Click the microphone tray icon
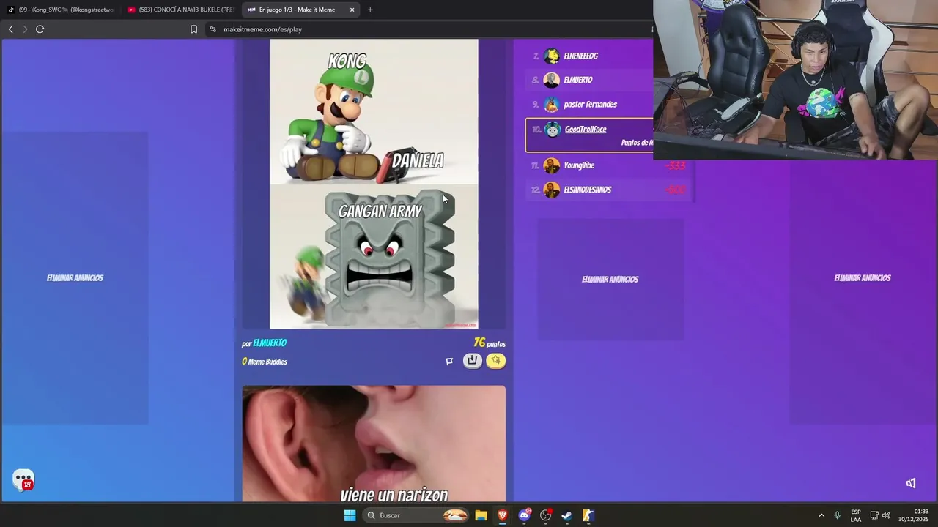938x527 pixels. 837,515
